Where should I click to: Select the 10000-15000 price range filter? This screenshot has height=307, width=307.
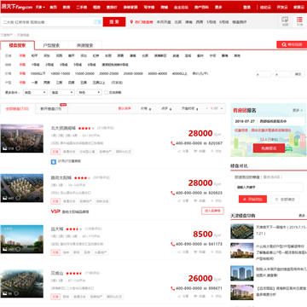[61, 73]
